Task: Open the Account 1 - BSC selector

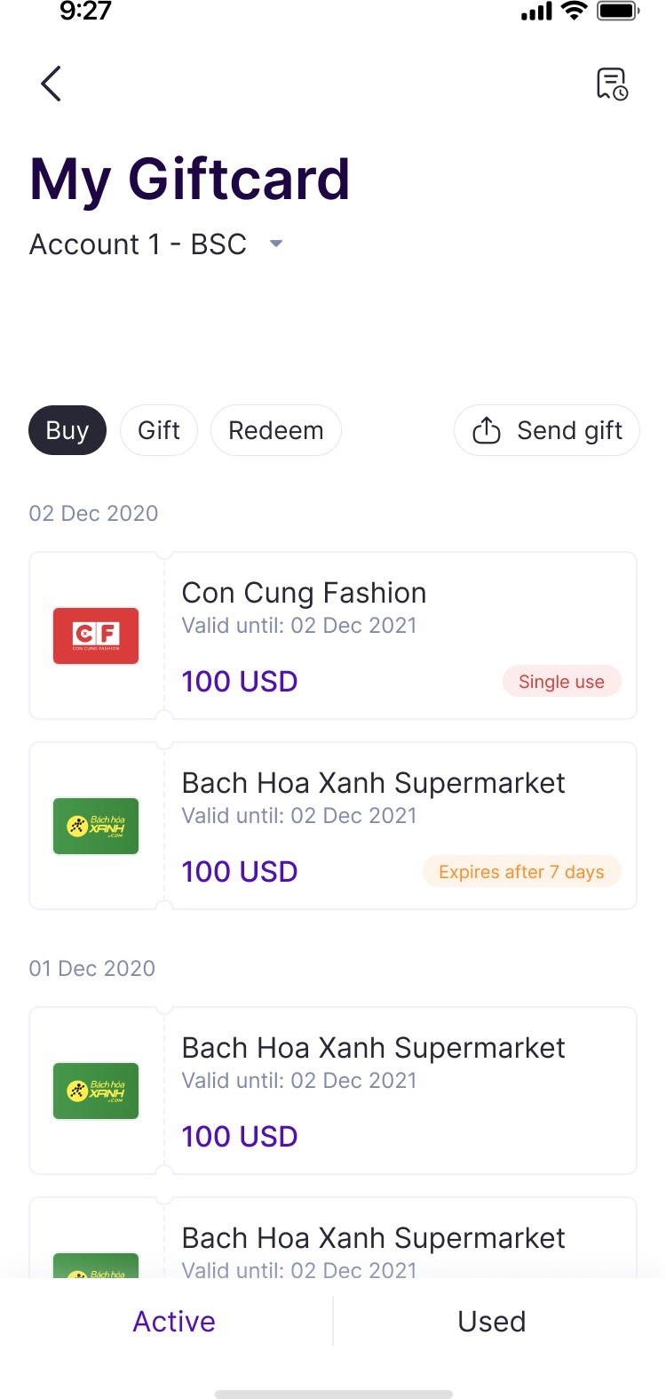Action: click(139, 244)
